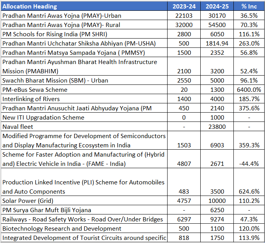The height and width of the screenshot is (243, 265).
Task: Select cell with value 6250
Action: [x=217, y=210]
